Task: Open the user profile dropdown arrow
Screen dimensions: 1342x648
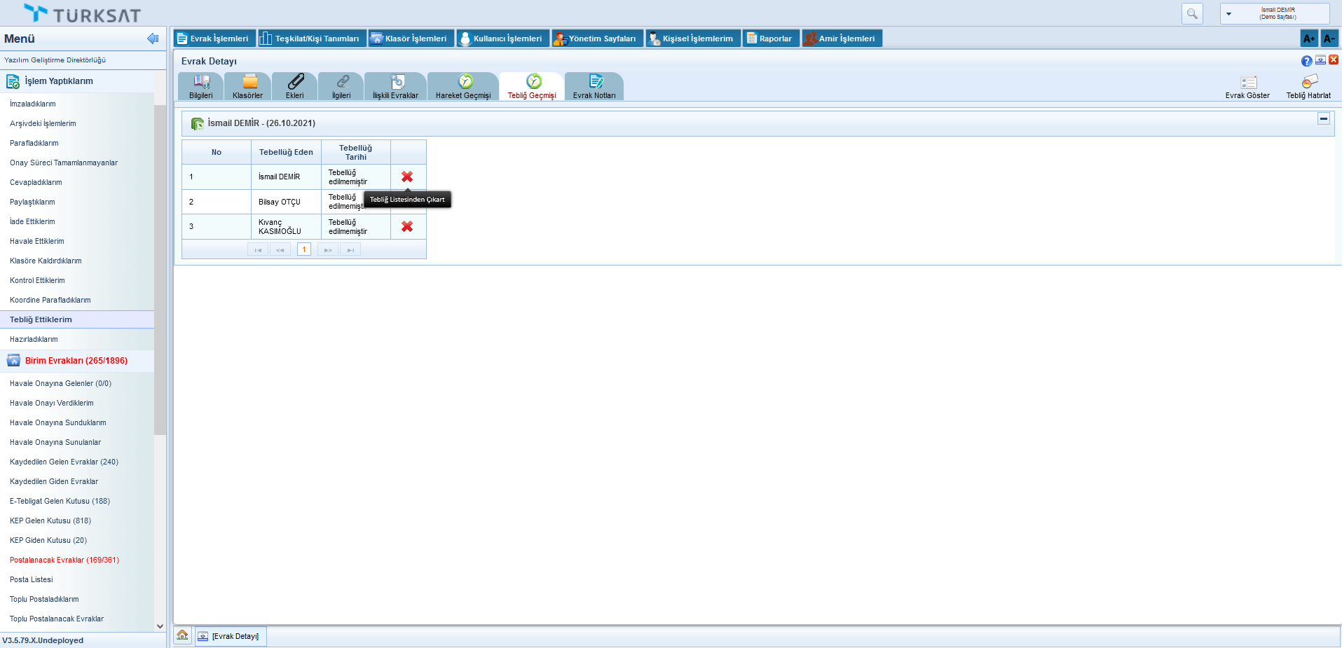Action: point(1228,14)
